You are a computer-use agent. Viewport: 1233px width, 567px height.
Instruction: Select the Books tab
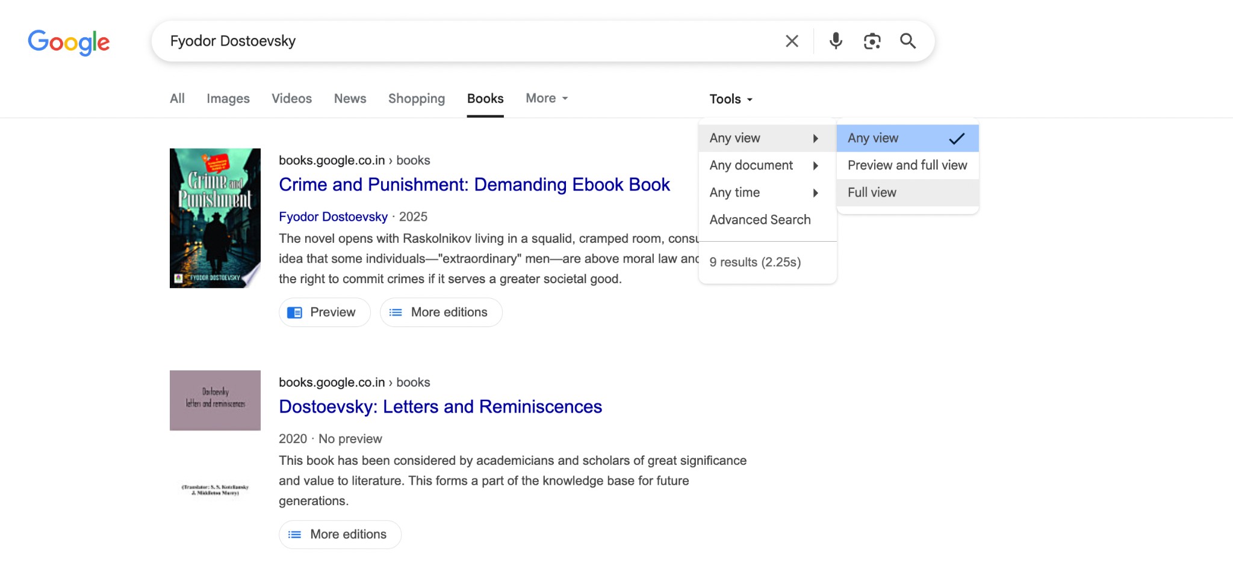click(485, 99)
